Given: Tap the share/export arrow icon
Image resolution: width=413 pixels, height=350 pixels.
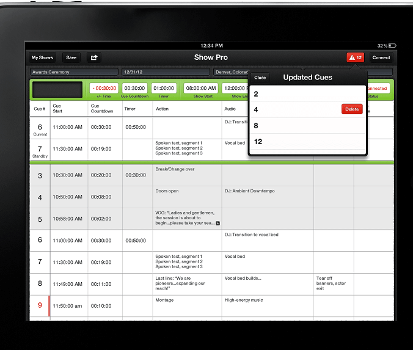Looking at the screenshot, I should tap(94, 57).
